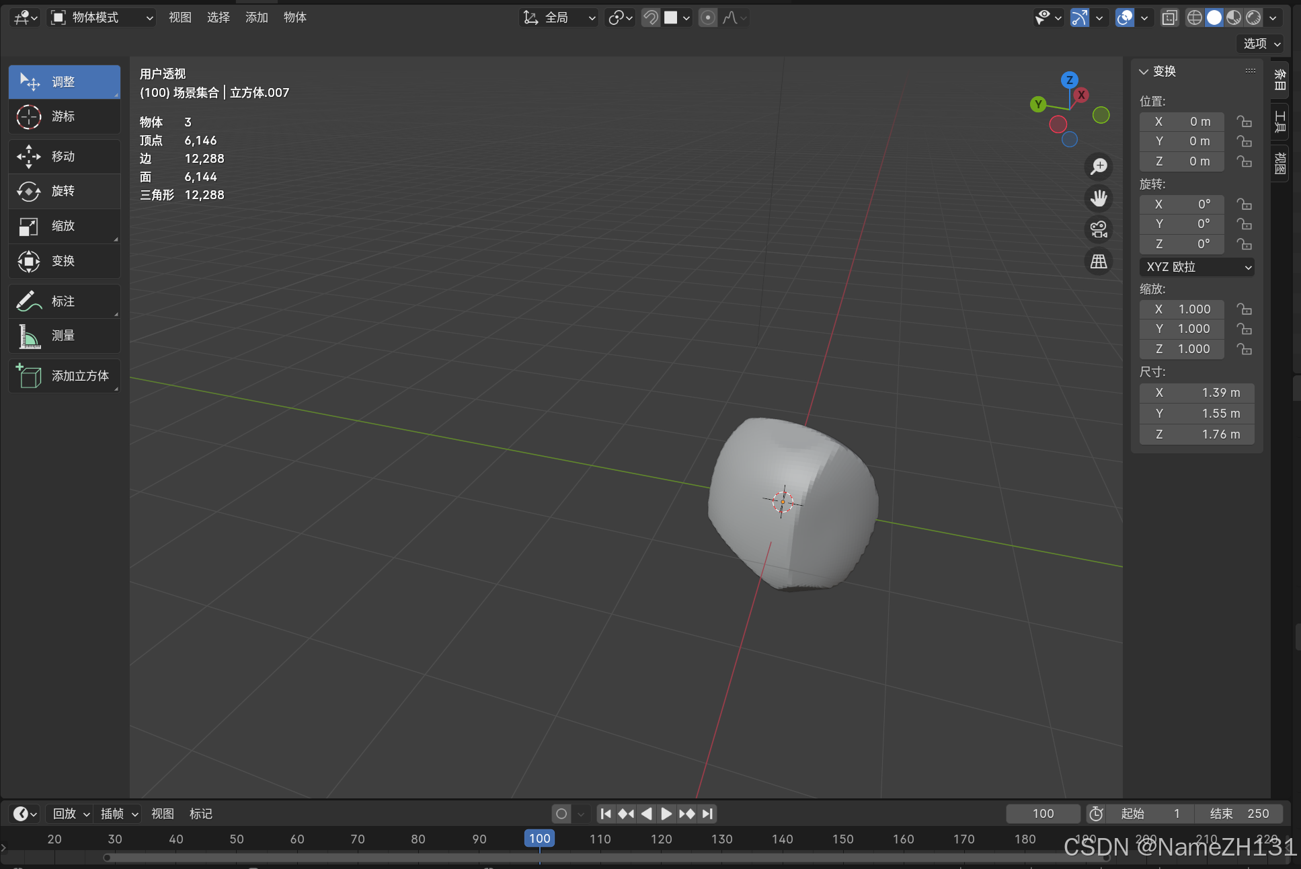Viewport: 1301px width, 869px height.
Task: Toggle perspective/orthographic grid icon
Action: click(x=1099, y=262)
